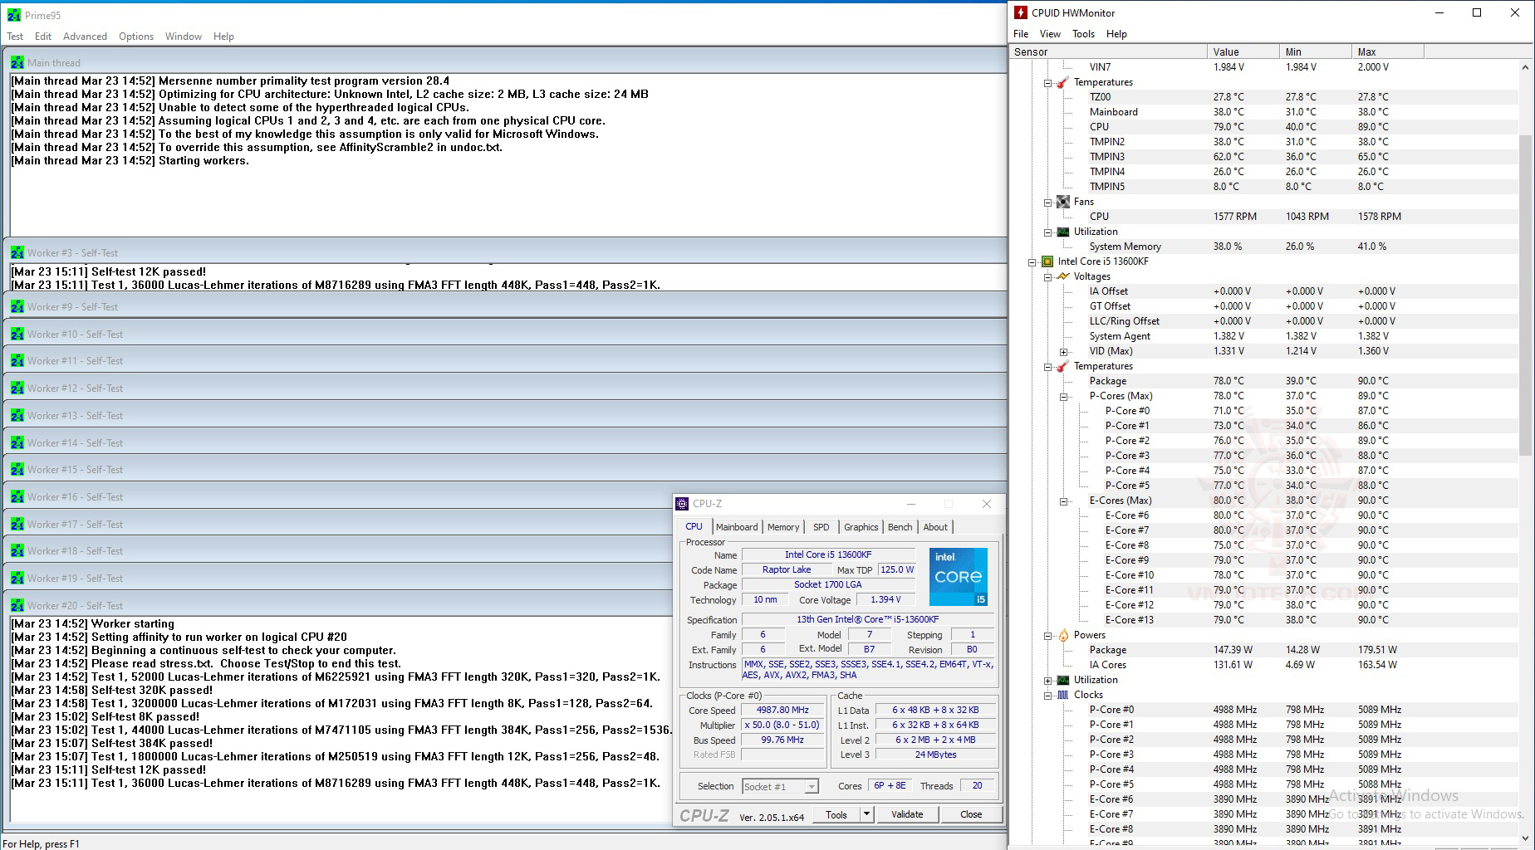Switch to the Bench tab in CPU-Z
Screen dimensions: 1535x850
point(900,527)
